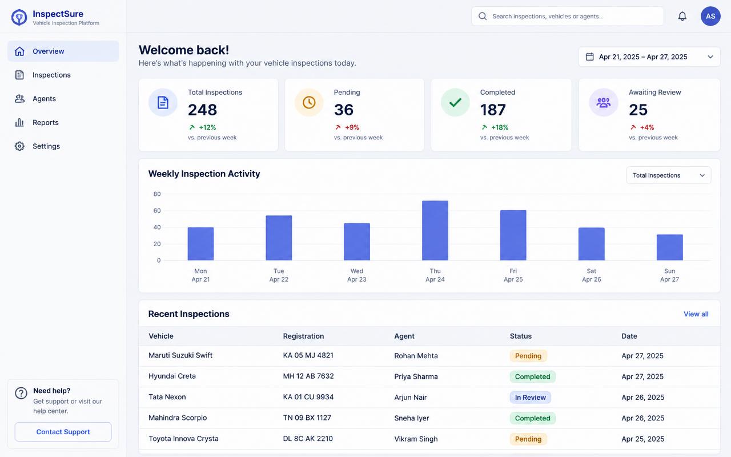Click the Registration column header
The height and width of the screenshot is (457, 731).
303,336
